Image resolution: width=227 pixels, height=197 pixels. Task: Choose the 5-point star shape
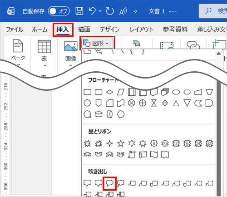tap(121, 143)
